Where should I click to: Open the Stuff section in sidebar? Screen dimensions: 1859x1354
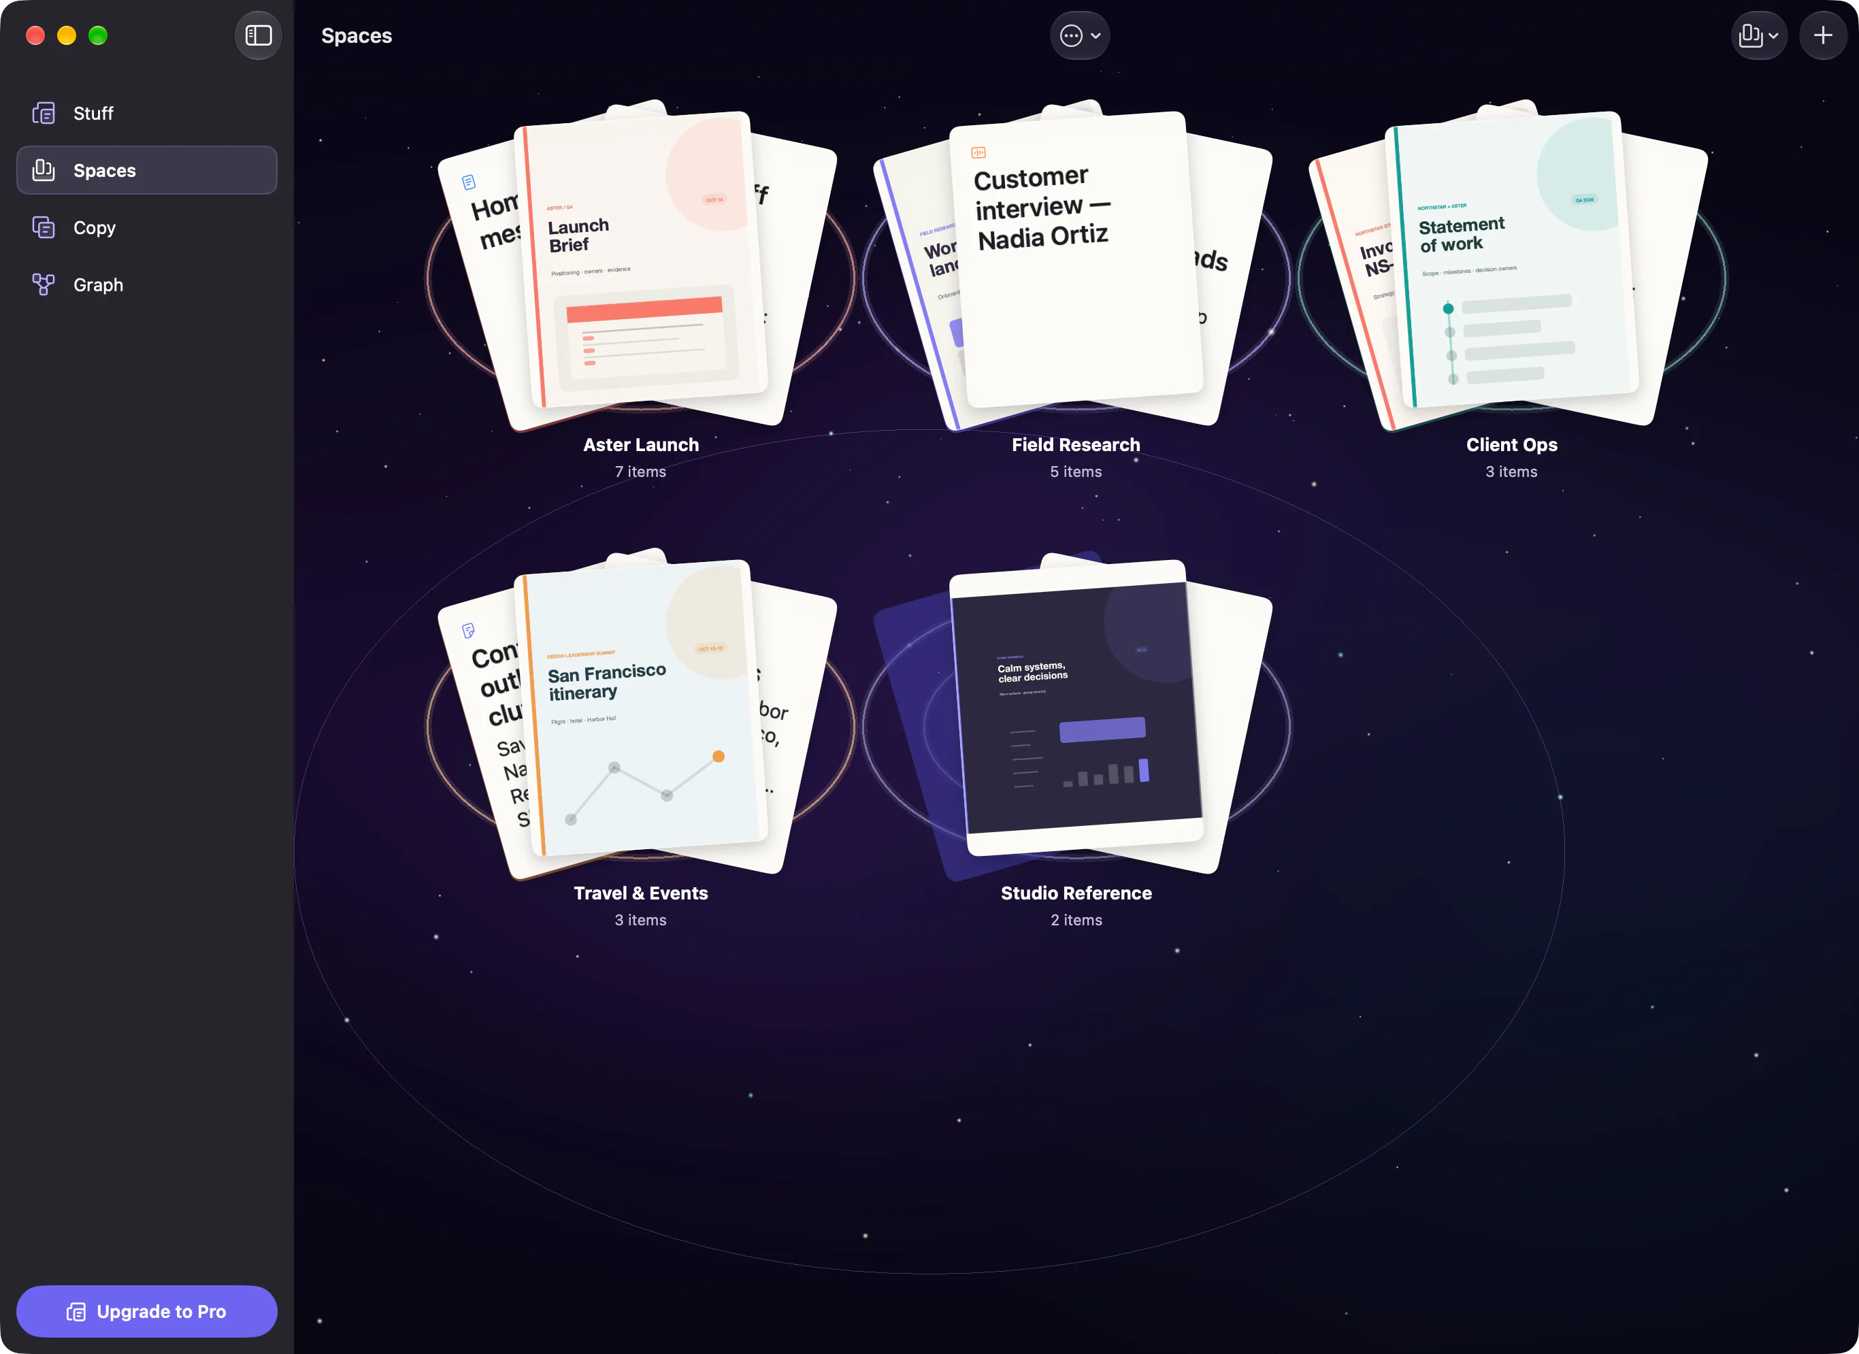pyautogui.click(x=147, y=113)
